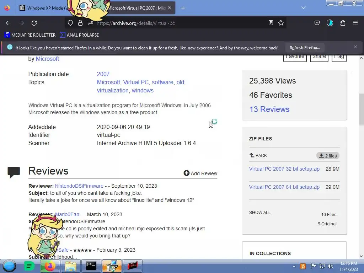Open the green Spotify taskbar icon
This screenshot has width=364, height=273.
pyautogui.click(x=29, y=266)
